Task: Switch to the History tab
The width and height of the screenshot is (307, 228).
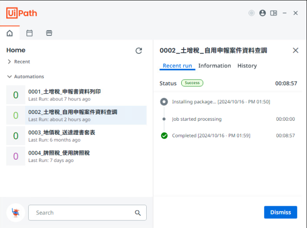Action: click(x=247, y=65)
